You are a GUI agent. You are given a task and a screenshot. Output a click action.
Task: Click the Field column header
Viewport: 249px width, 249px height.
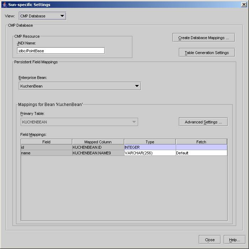46,142
